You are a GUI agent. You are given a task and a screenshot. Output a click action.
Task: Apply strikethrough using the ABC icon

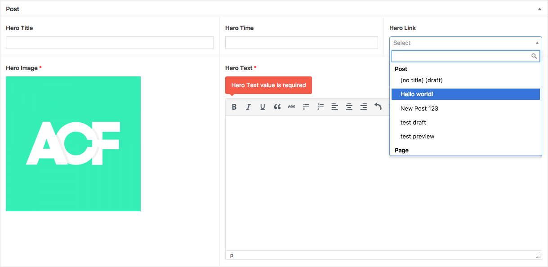(x=291, y=107)
